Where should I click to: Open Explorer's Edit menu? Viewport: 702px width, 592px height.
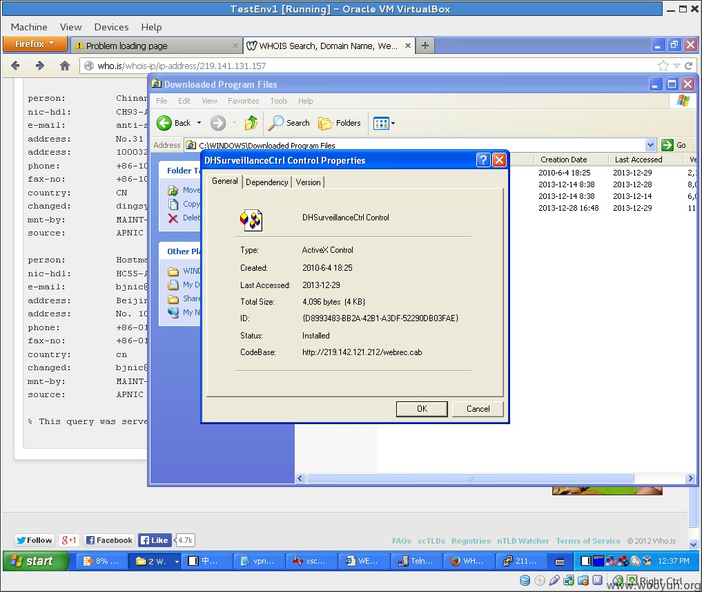184,101
